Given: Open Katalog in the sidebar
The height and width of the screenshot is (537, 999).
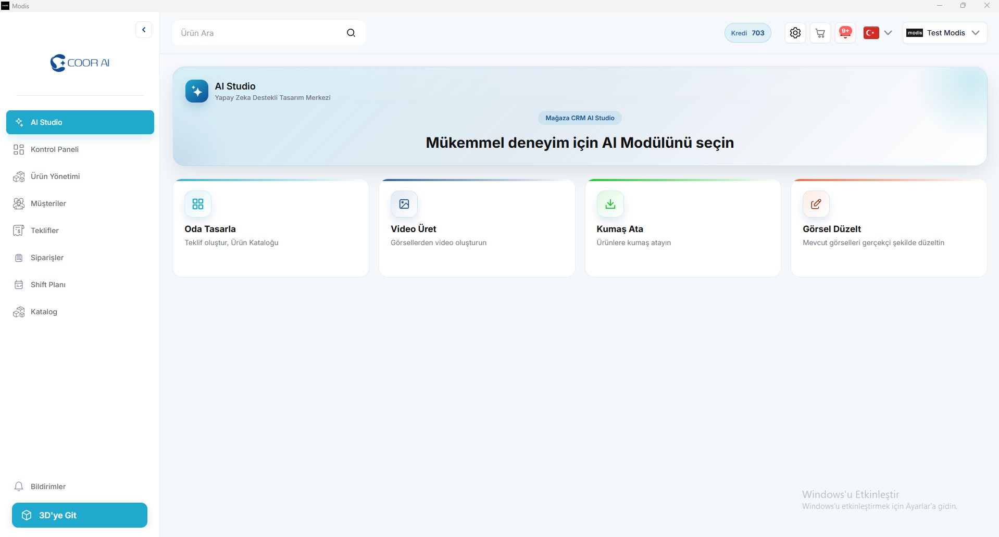Looking at the screenshot, I should click(x=80, y=312).
